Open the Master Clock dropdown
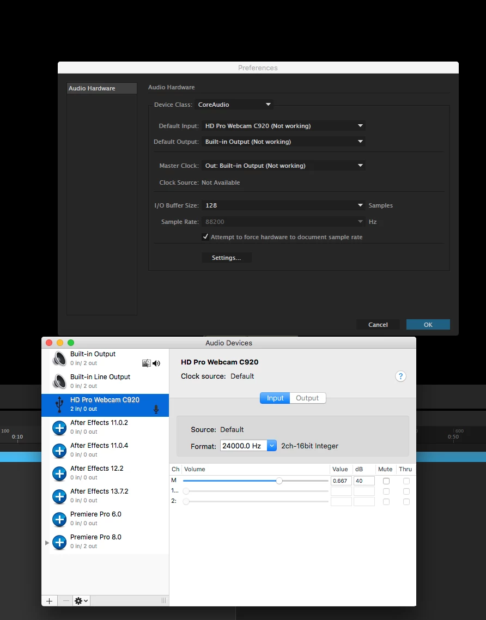486x620 pixels. pyautogui.click(x=283, y=166)
